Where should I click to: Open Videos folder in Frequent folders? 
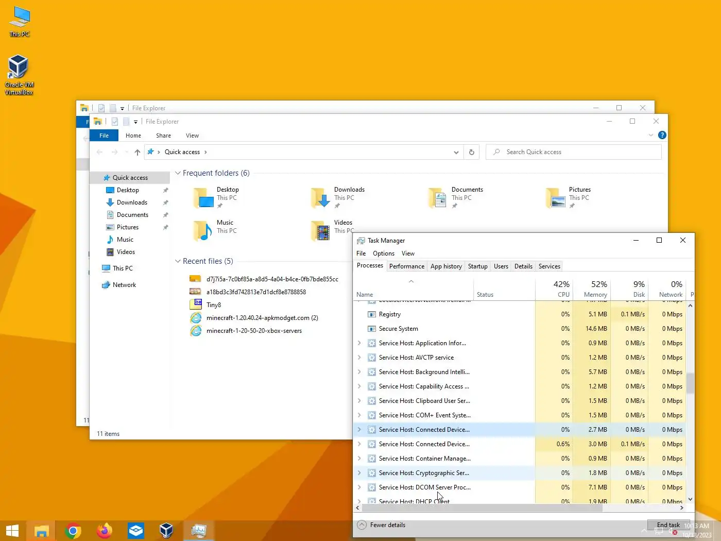(333, 230)
